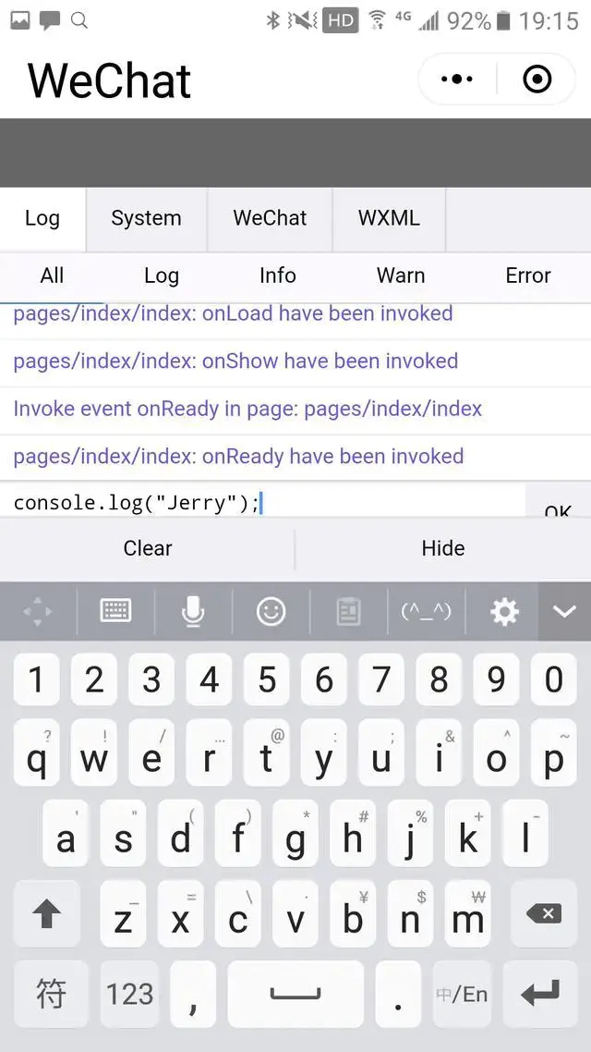Toggle Chinese/English input language key

tap(462, 994)
